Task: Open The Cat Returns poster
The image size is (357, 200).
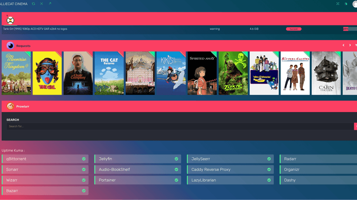Action: (x=109, y=73)
